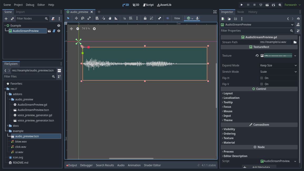
Task: Select the Scale Mode tool
Action: [89, 18]
